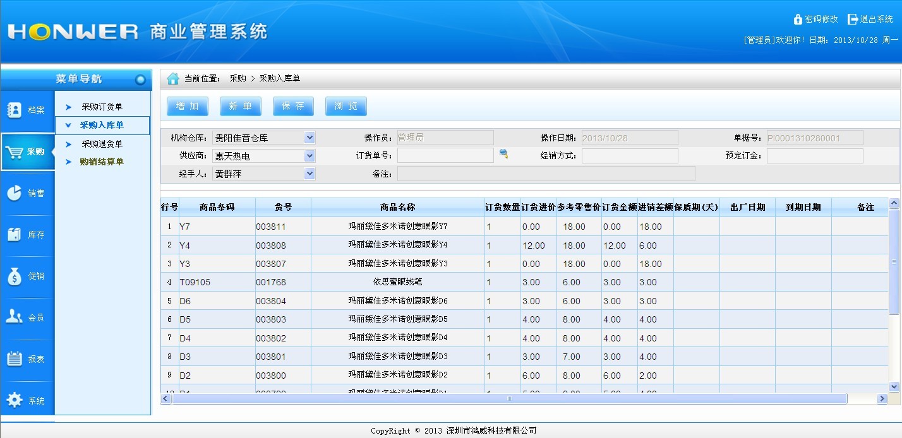Select 采购退货单 in the submenu
The image size is (902, 438).
point(102,144)
